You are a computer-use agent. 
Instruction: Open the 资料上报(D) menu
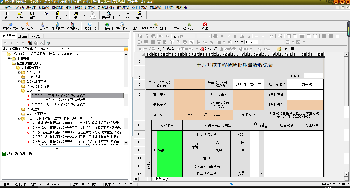point(74,8)
